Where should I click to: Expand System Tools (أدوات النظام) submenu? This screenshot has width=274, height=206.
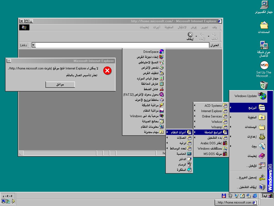[179, 132]
